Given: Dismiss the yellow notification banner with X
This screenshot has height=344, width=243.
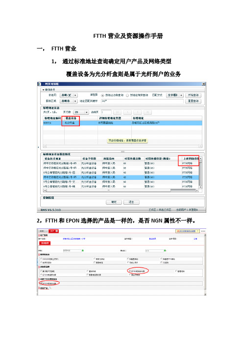Looking at the screenshot, I should click(197, 231).
